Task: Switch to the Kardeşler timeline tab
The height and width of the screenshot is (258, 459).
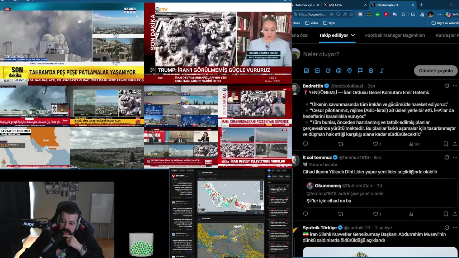Action: coord(447,35)
